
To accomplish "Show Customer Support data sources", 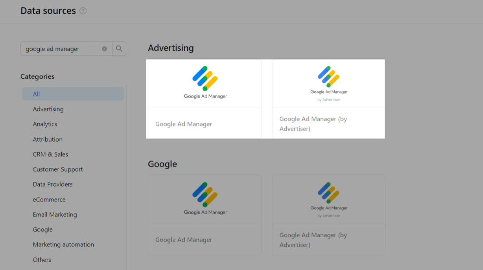I will 58,169.
